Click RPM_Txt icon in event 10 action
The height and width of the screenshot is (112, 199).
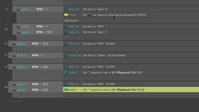66,26
